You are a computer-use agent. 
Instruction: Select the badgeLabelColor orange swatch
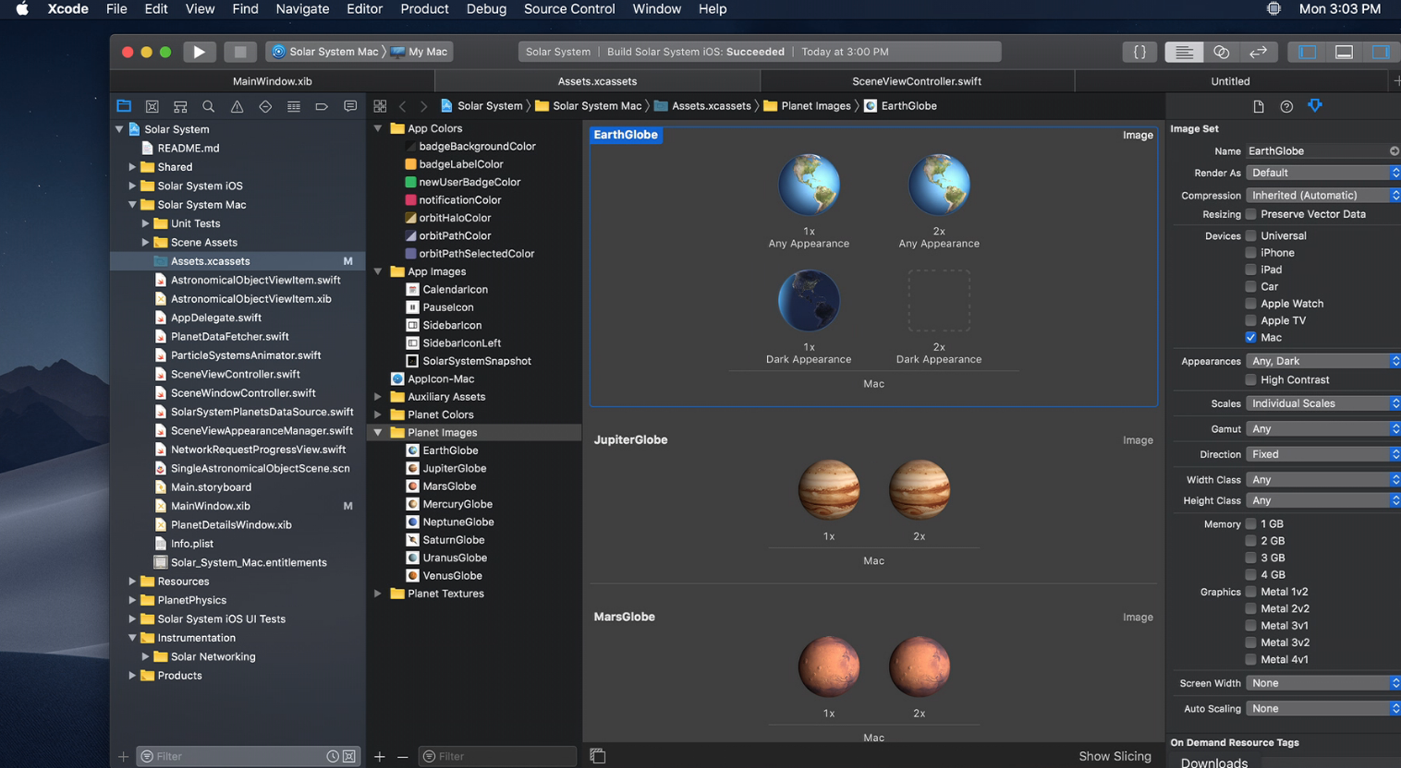click(410, 164)
